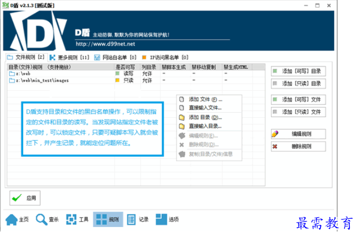Choose 编辑规则(E) menu entry
This screenshot has height=239, width=357.
click(x=209, y=136)
